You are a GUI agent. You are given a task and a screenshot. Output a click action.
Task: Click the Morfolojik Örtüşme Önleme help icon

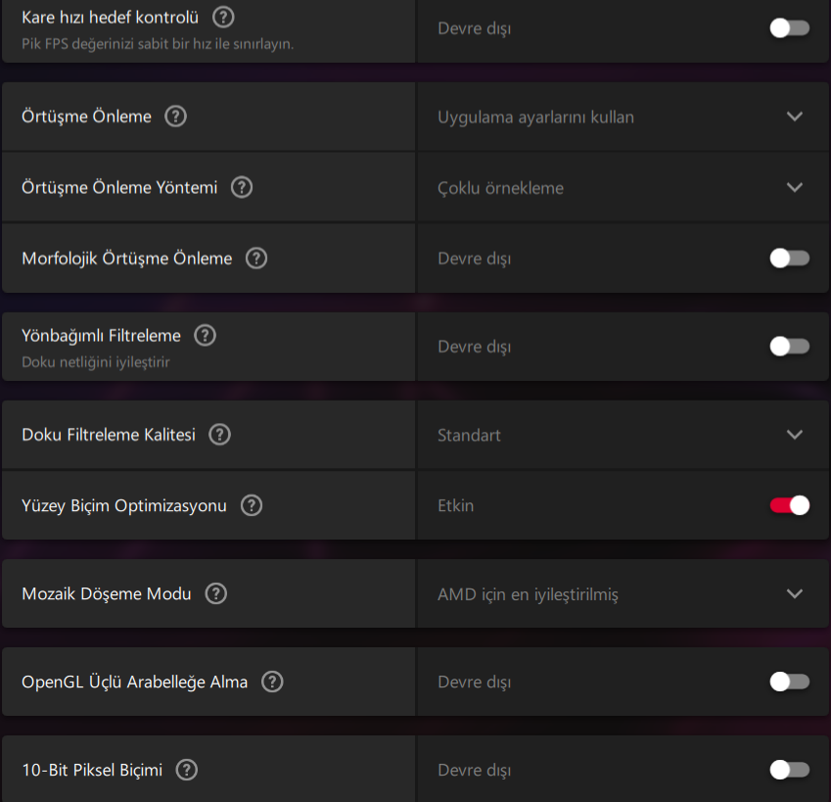pos(255,259)
